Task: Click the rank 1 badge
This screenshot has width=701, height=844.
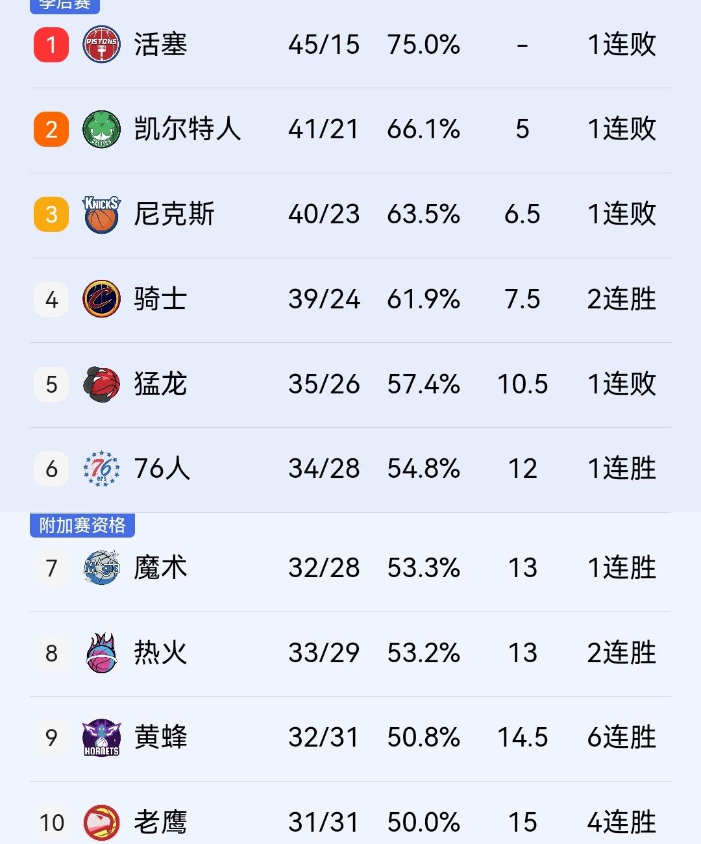Action: click(x=51, y=44)
